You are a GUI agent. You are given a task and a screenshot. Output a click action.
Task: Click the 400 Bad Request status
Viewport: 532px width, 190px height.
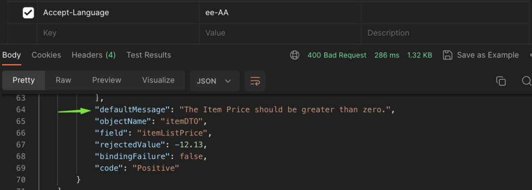(337, 55)
